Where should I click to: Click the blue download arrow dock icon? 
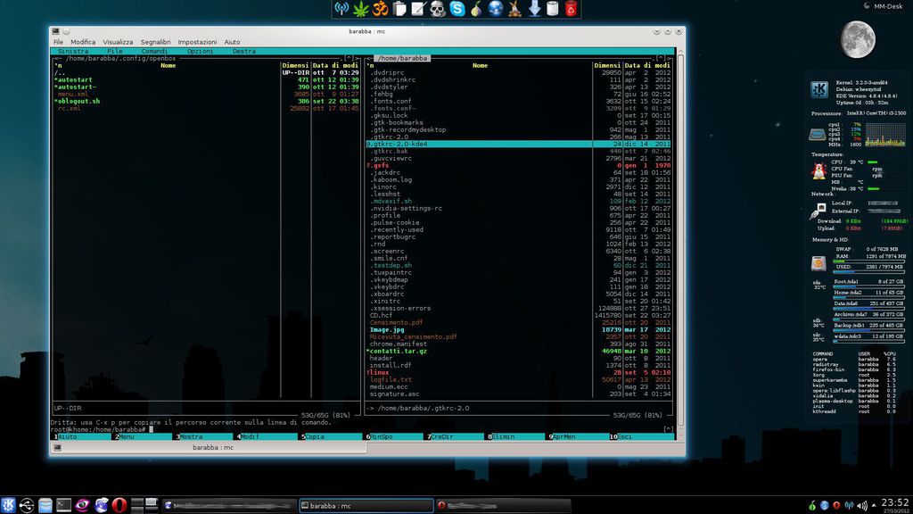pos(534,9)
